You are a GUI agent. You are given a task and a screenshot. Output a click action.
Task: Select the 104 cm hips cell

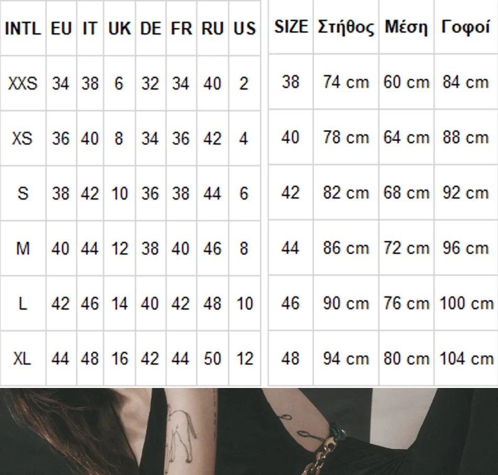tap(466, 359)
